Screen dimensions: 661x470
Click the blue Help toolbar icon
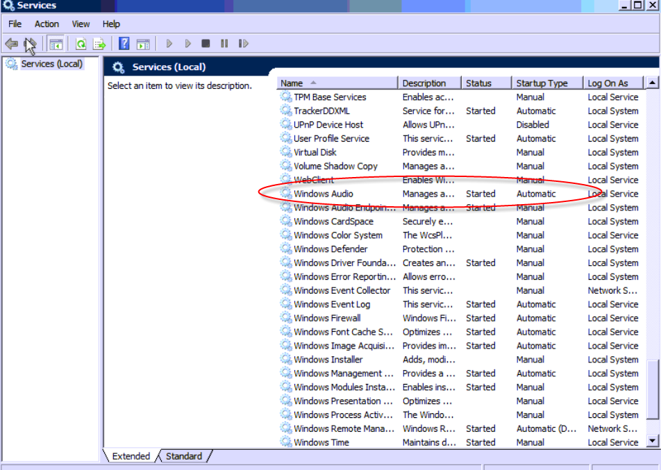click(124, 44)
